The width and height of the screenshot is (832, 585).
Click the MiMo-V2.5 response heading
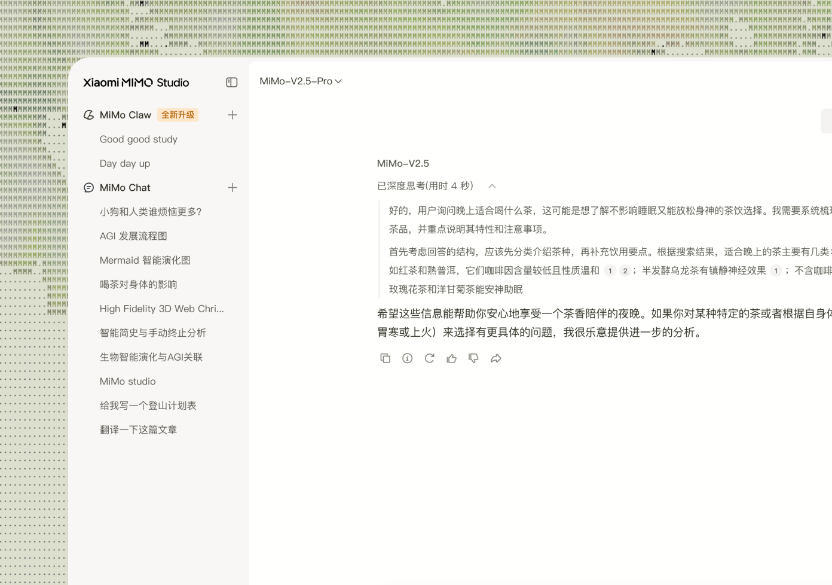pyautogui.click(x=403, y=163)
